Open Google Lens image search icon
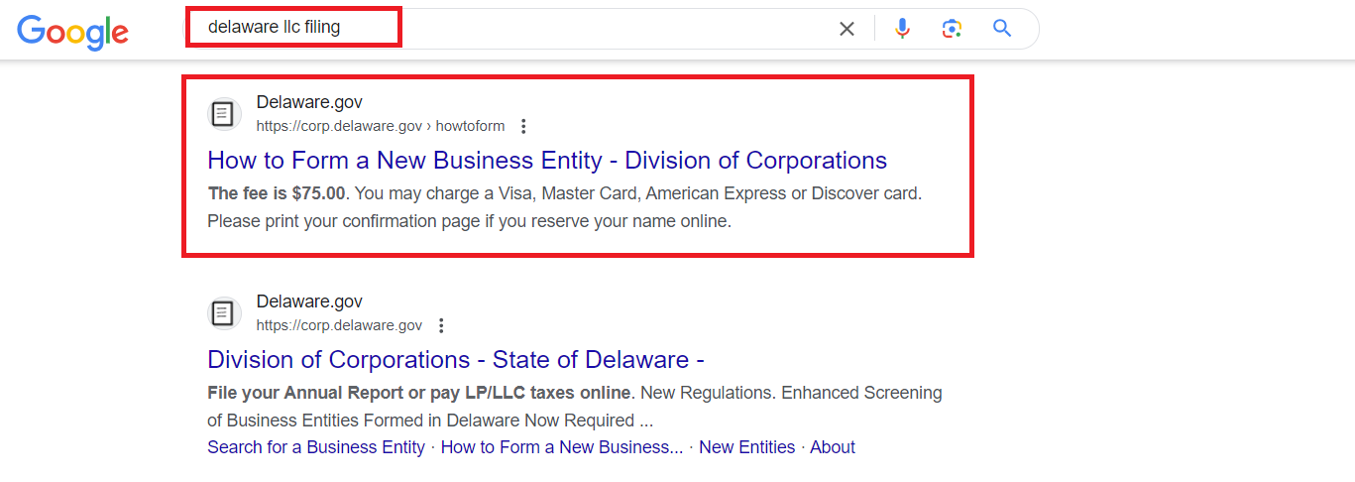The height and width of the screenshot is (482, 1355). [x=953, y=29]
